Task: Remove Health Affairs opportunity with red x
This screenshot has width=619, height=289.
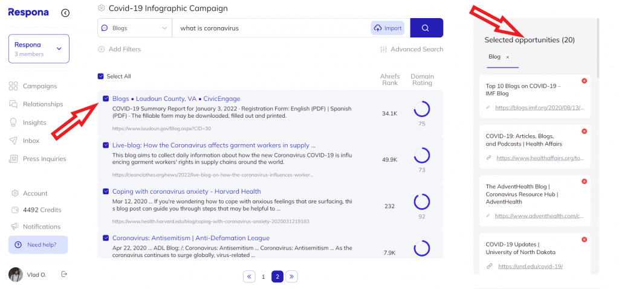Action: pyautogui.click(x=585, y=131)
